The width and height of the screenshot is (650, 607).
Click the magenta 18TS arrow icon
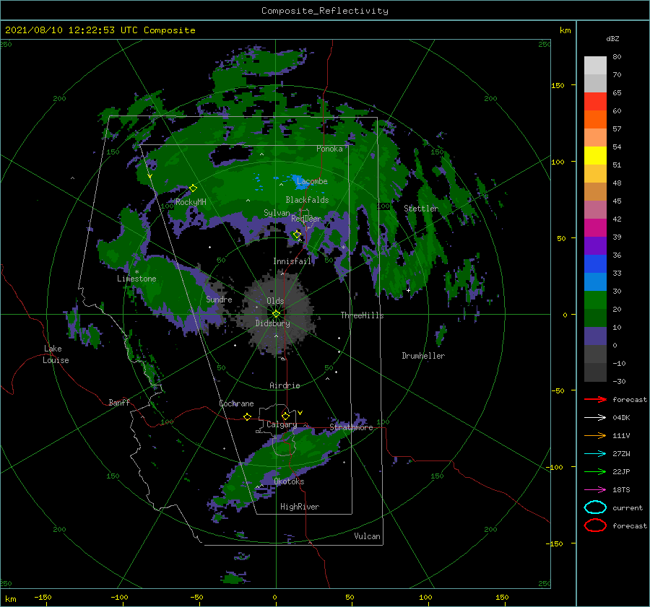tap(595, 489)
